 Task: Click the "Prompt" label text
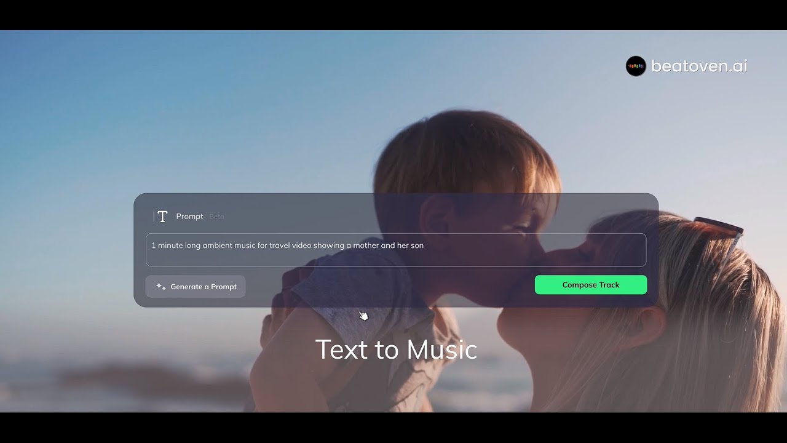189,217
